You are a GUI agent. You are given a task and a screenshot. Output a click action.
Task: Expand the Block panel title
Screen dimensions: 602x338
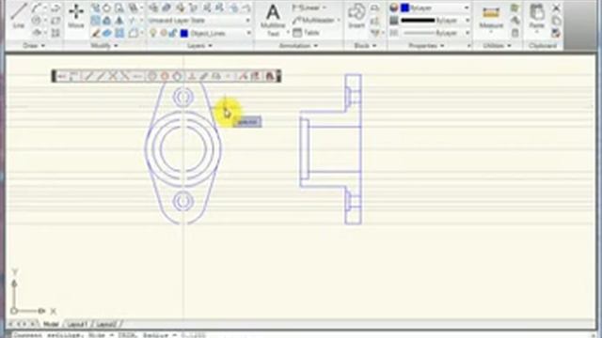tap(365, 46)
